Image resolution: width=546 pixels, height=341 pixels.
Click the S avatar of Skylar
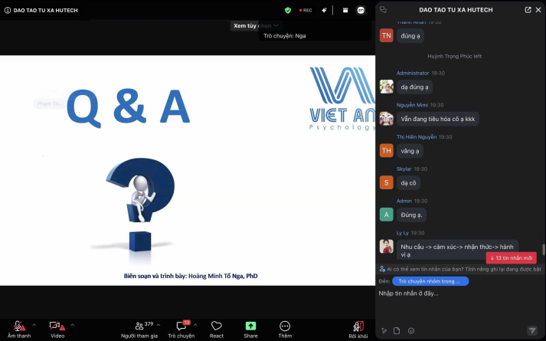click(x=386, y=182)
